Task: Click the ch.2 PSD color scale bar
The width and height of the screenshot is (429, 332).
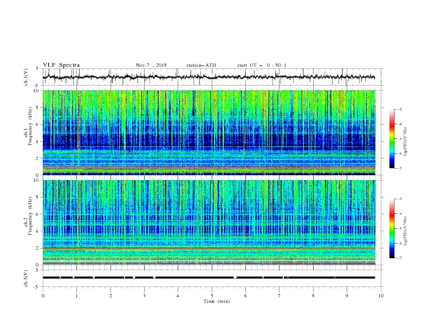Action: (392, 228)
